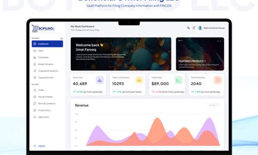Click the Users icon in sidebar
258x155 pixels.
(35, 51)
